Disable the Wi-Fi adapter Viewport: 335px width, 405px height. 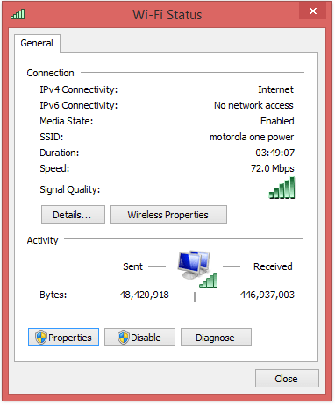pyautogui.click(x=139, y=337)
